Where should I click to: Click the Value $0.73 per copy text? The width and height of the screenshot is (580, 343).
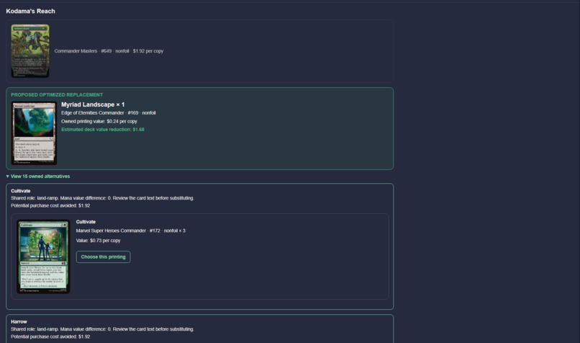click(x=98, y=241)
